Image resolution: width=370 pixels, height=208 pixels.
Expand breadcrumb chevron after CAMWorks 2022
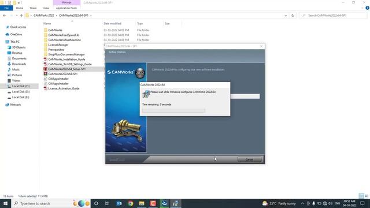point(57,16)
